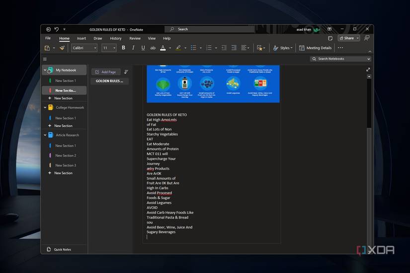The width and height of the screenshot is (410, 273).
Task: Toggle the navigation pane hamburger icon
Action: [45, 59]
